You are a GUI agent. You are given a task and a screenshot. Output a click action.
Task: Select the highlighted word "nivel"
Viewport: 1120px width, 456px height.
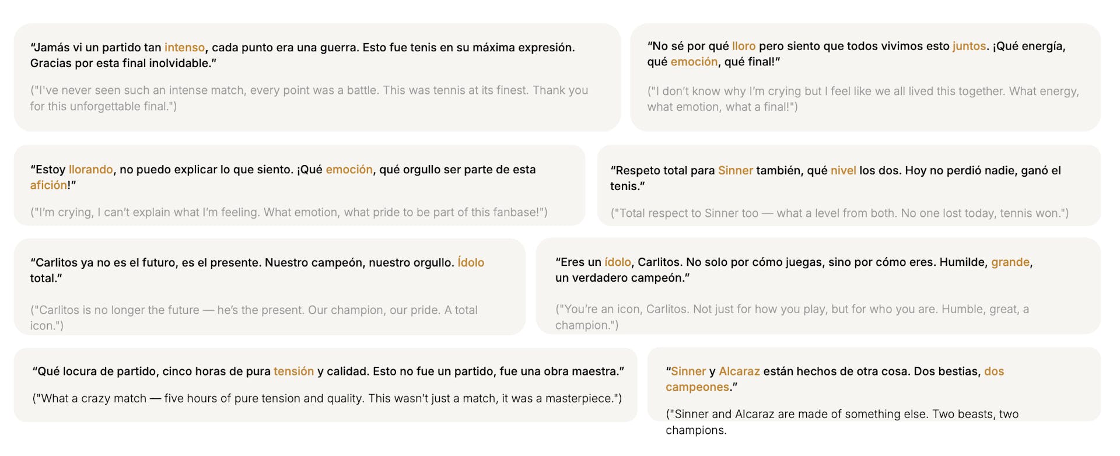[843, 171]
